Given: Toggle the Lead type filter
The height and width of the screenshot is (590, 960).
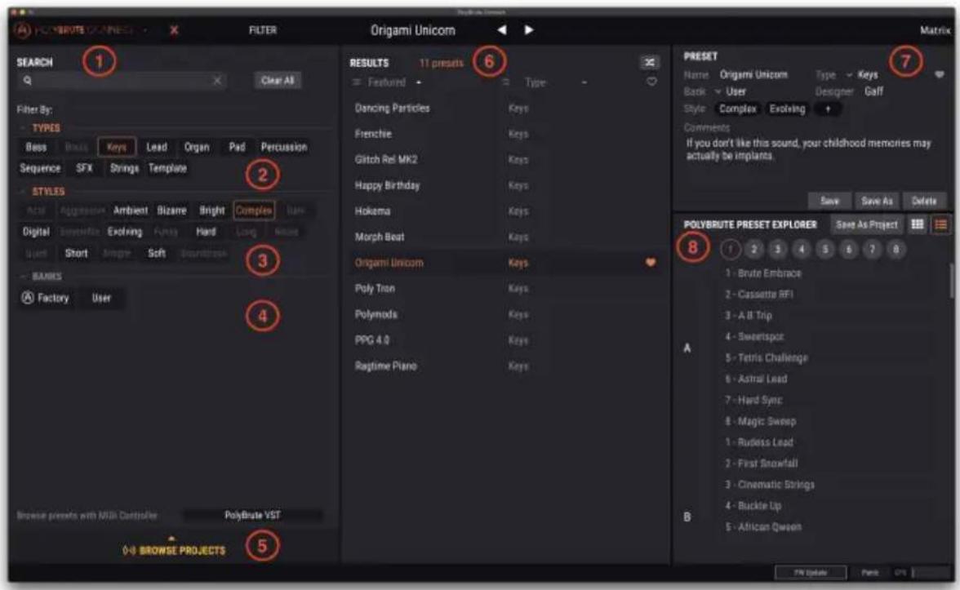Looking at the screenshot, I should tap(157, 147).
